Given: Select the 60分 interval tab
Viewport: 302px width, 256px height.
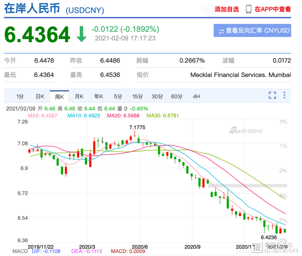Looking at the screenshot, I should (x=177, y=96).
